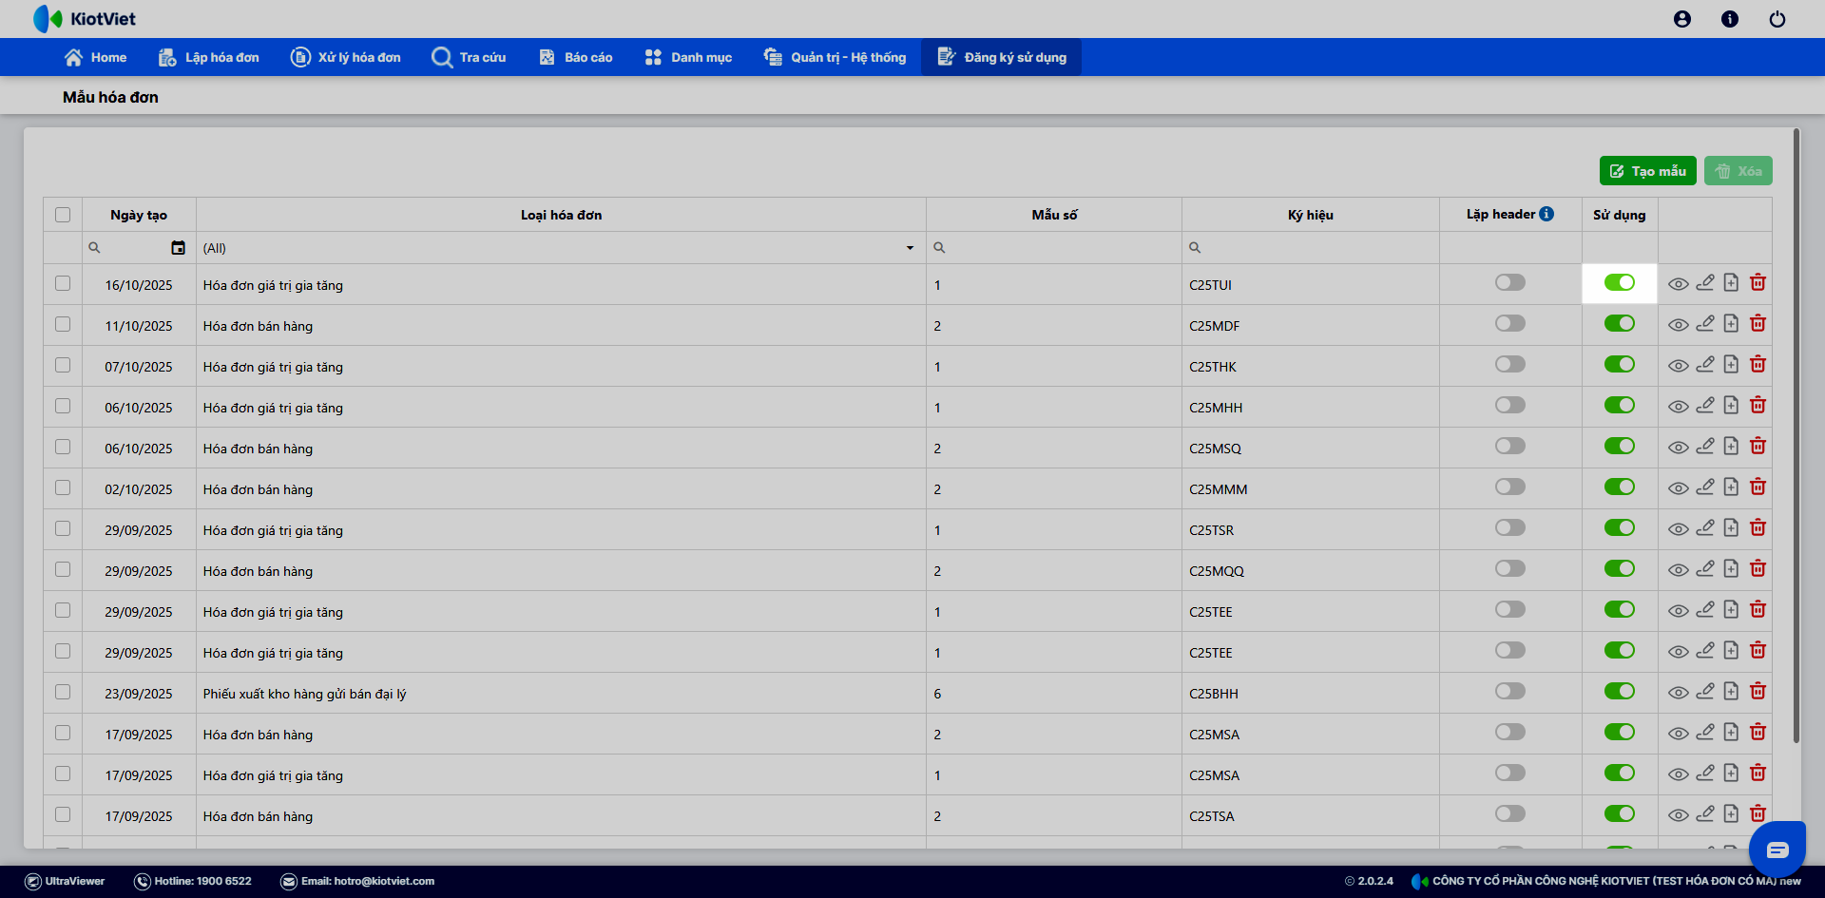Preview the C25MDF template with eye icon
Image resolution: width=1825 pixels, height=898 pixels.
pyautogui.click(x=1679, y=324)
